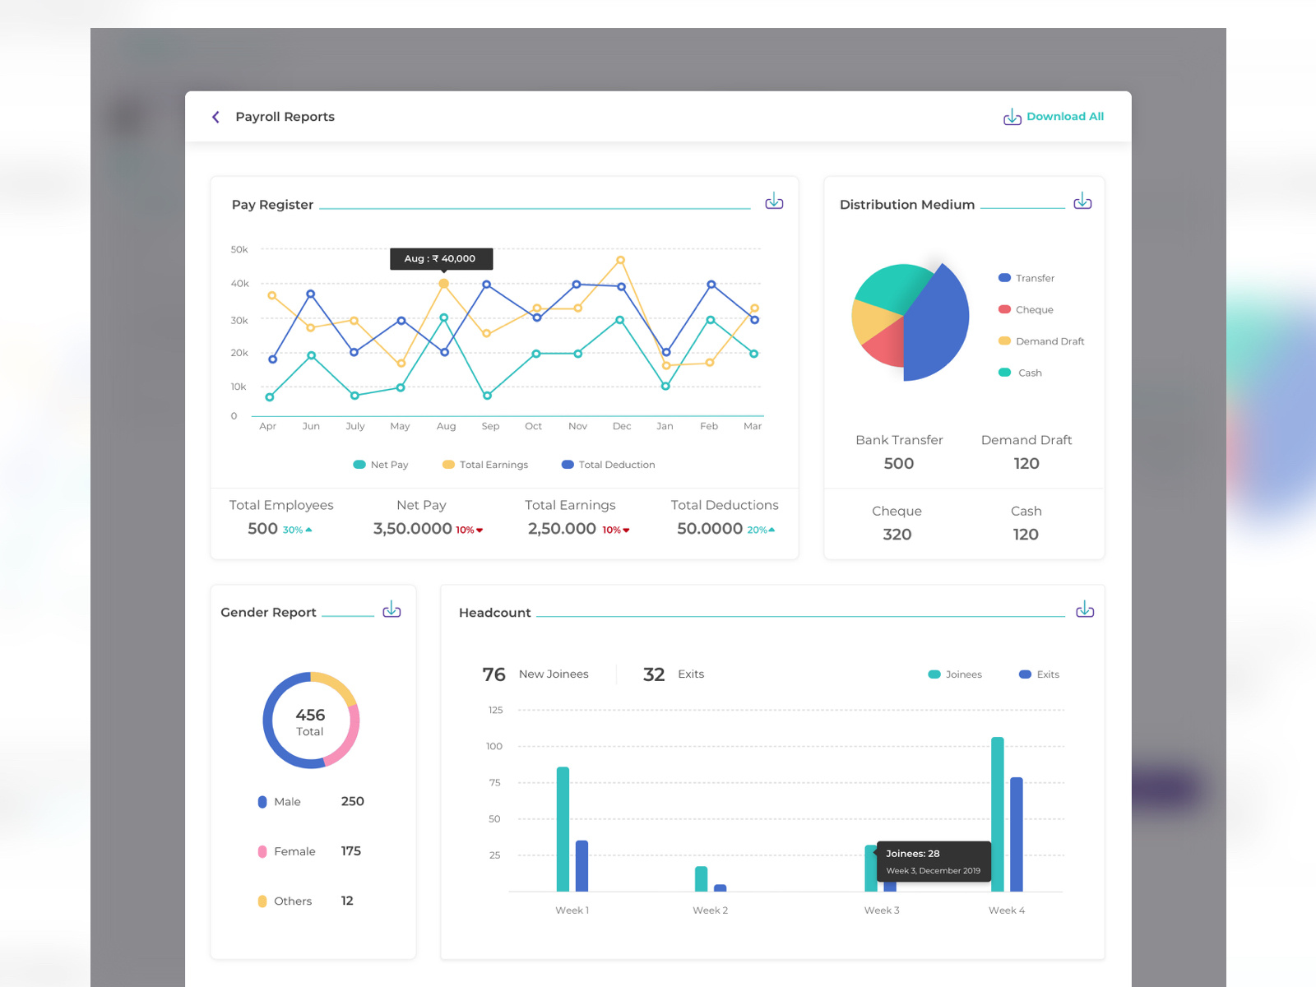The height and width of the screenshot is (987, 1316).
Task: Select the Male entry in Gender Report
Action: pyautogui.click(x=311, y=802)
